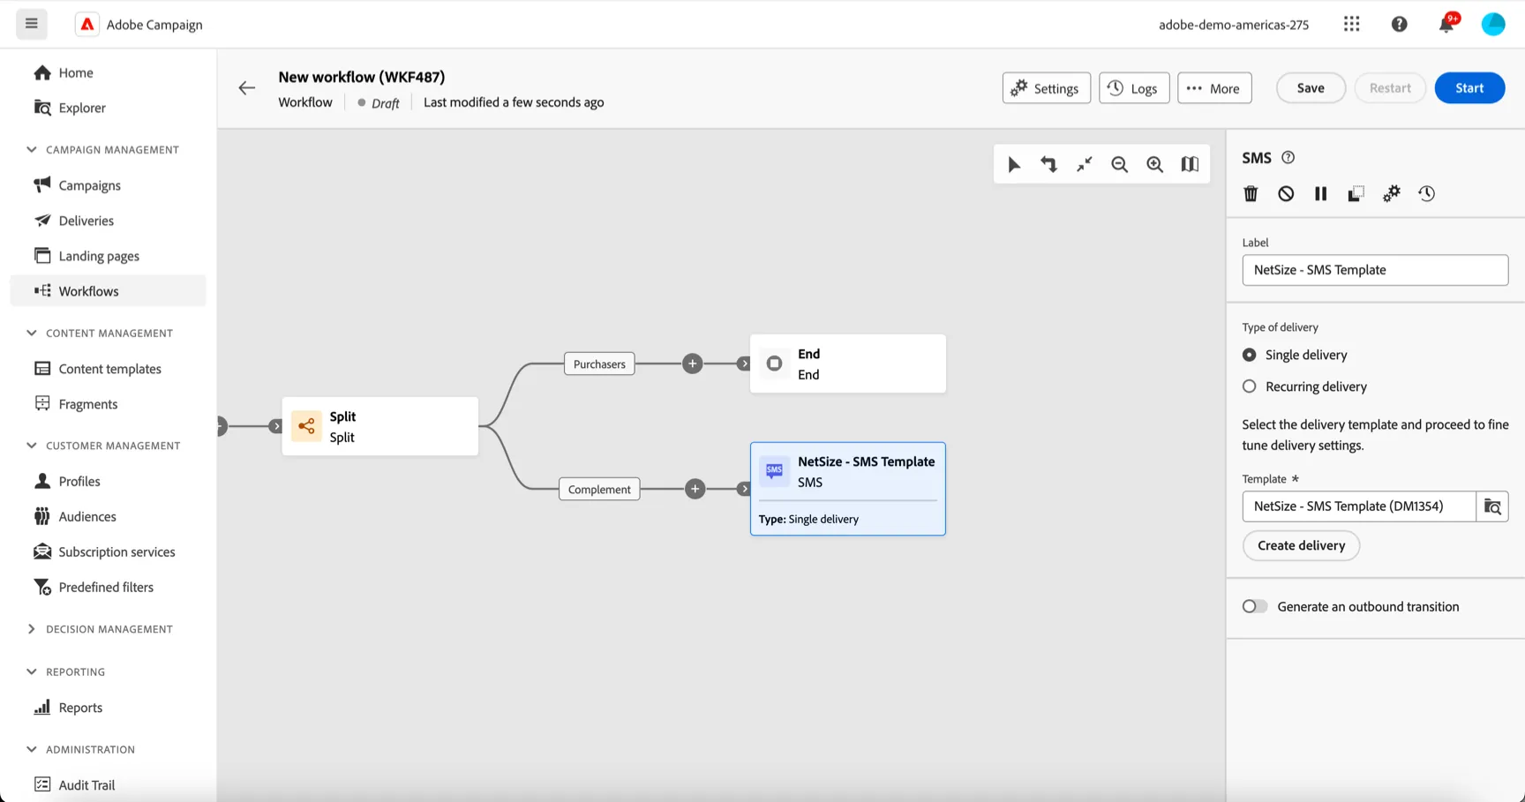
Task: Expand the Decision Management section
Action: [32, 629]
